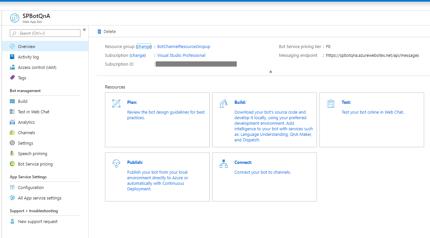Click the Test: card heading
This screenshot has width=430, height=238.
coord(346,102)
